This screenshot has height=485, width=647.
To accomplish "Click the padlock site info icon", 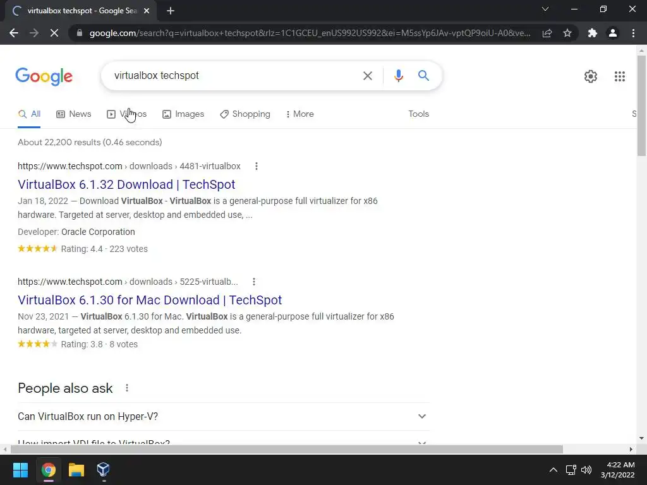I will (80, 33).
